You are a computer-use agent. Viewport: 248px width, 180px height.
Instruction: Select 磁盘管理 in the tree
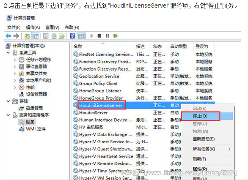coord(31,108)
